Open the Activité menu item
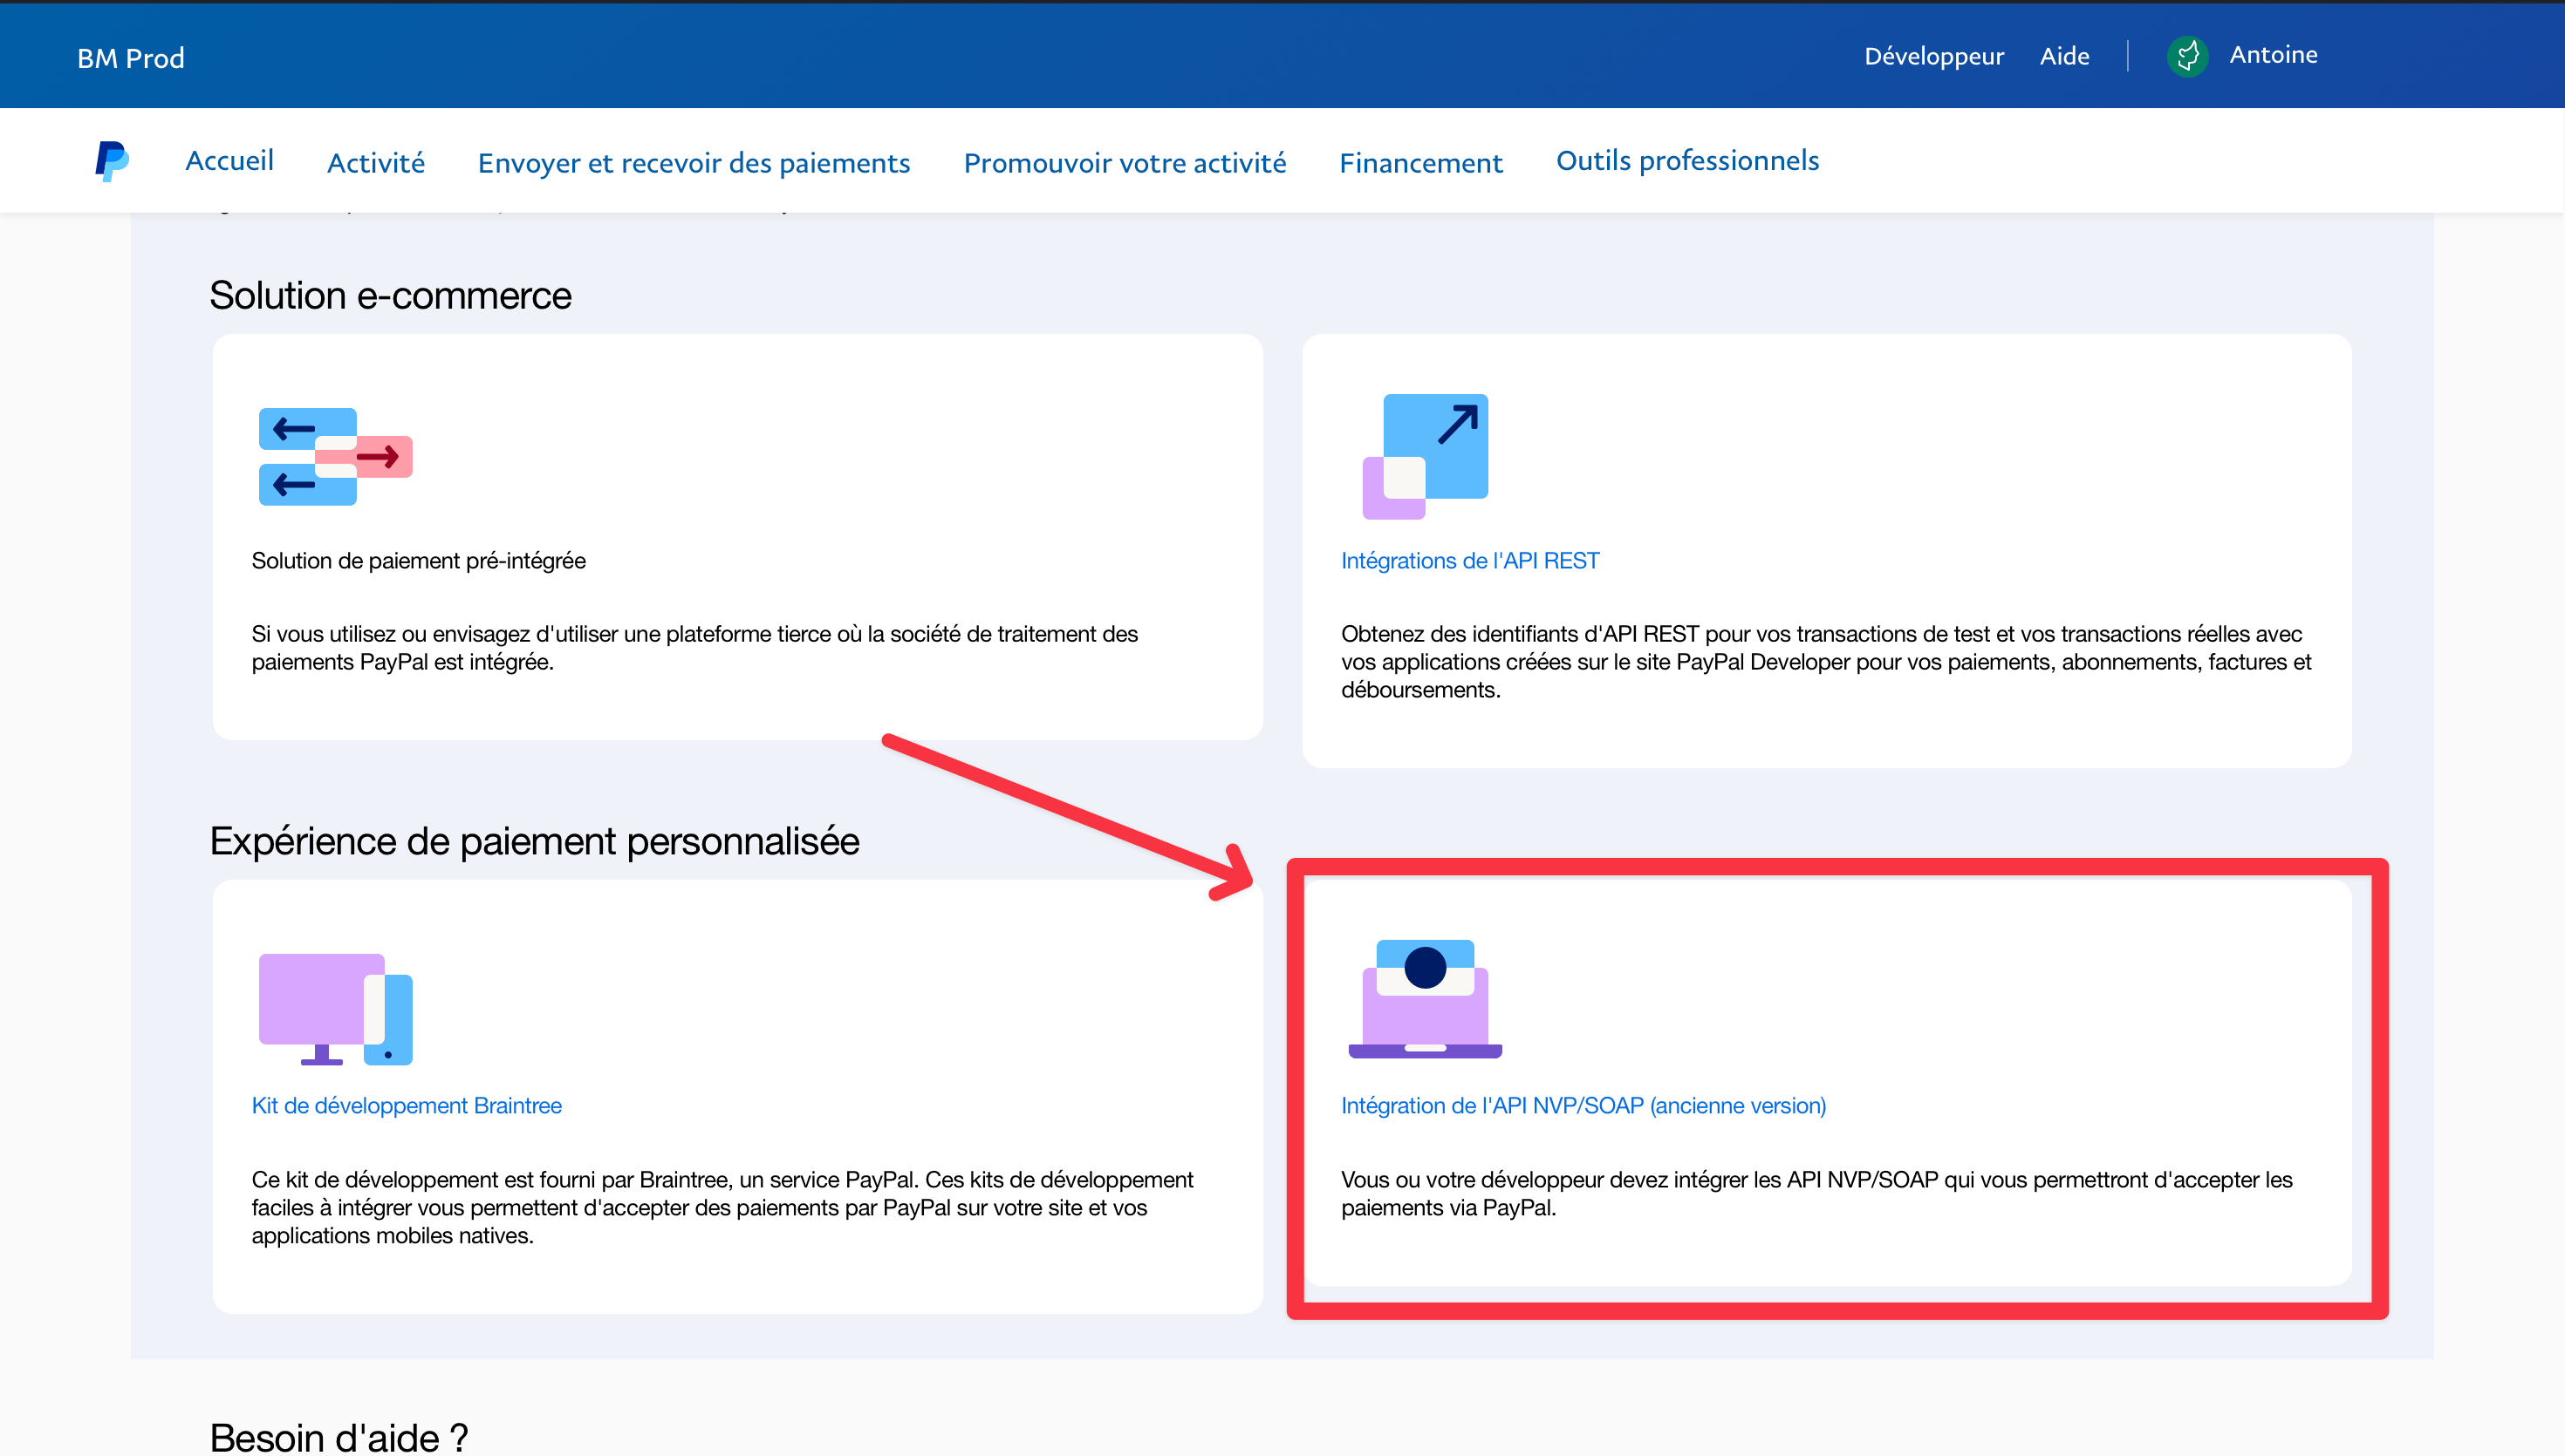Image resolution: width=2565 pixels, height=1456 pixels. 375,163
